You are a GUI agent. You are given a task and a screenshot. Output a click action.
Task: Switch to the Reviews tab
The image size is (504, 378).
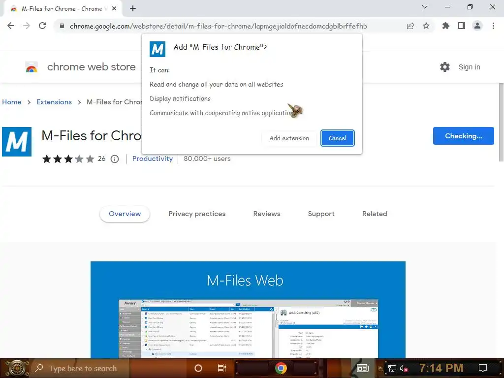pos(267,214)
